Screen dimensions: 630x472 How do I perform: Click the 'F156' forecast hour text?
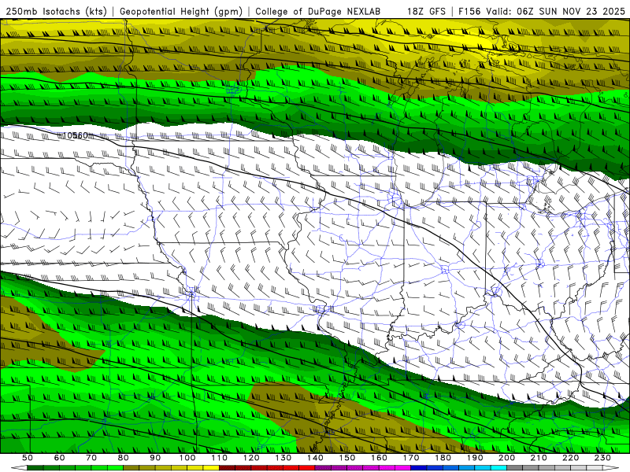click(469, 12)
